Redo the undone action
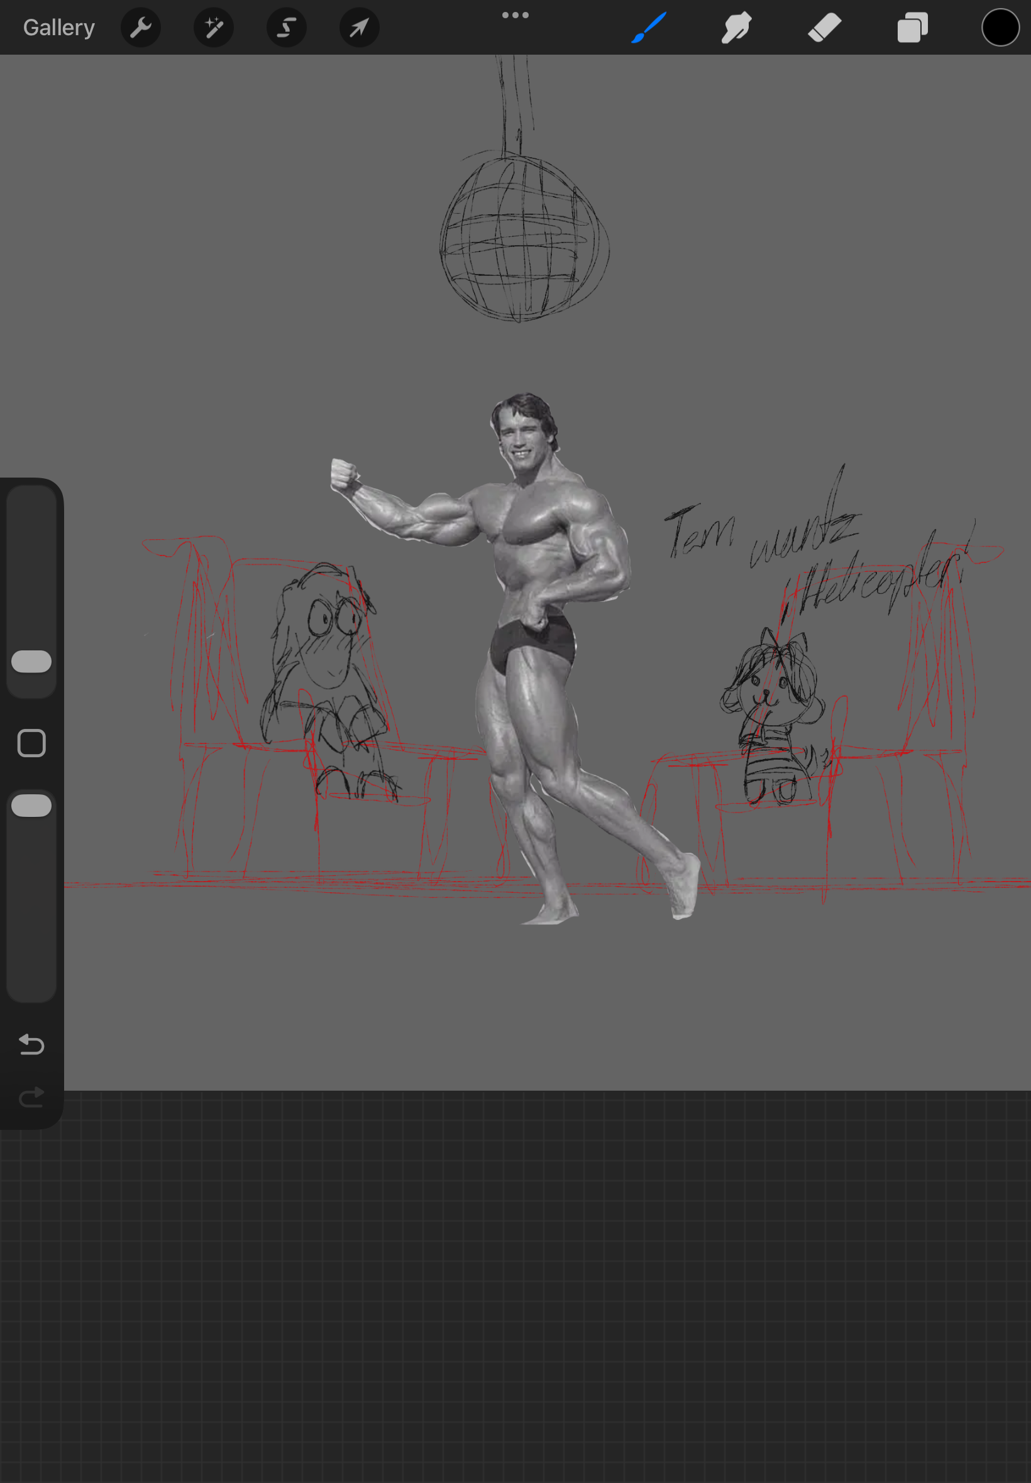This screenshot has height=1483, width=1031. (31, 1097)
